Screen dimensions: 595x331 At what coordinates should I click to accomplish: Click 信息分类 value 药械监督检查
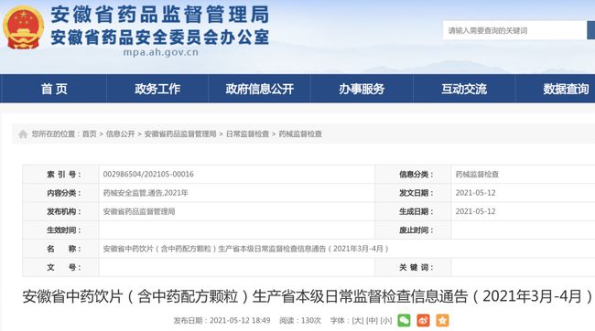click(477, 174)
